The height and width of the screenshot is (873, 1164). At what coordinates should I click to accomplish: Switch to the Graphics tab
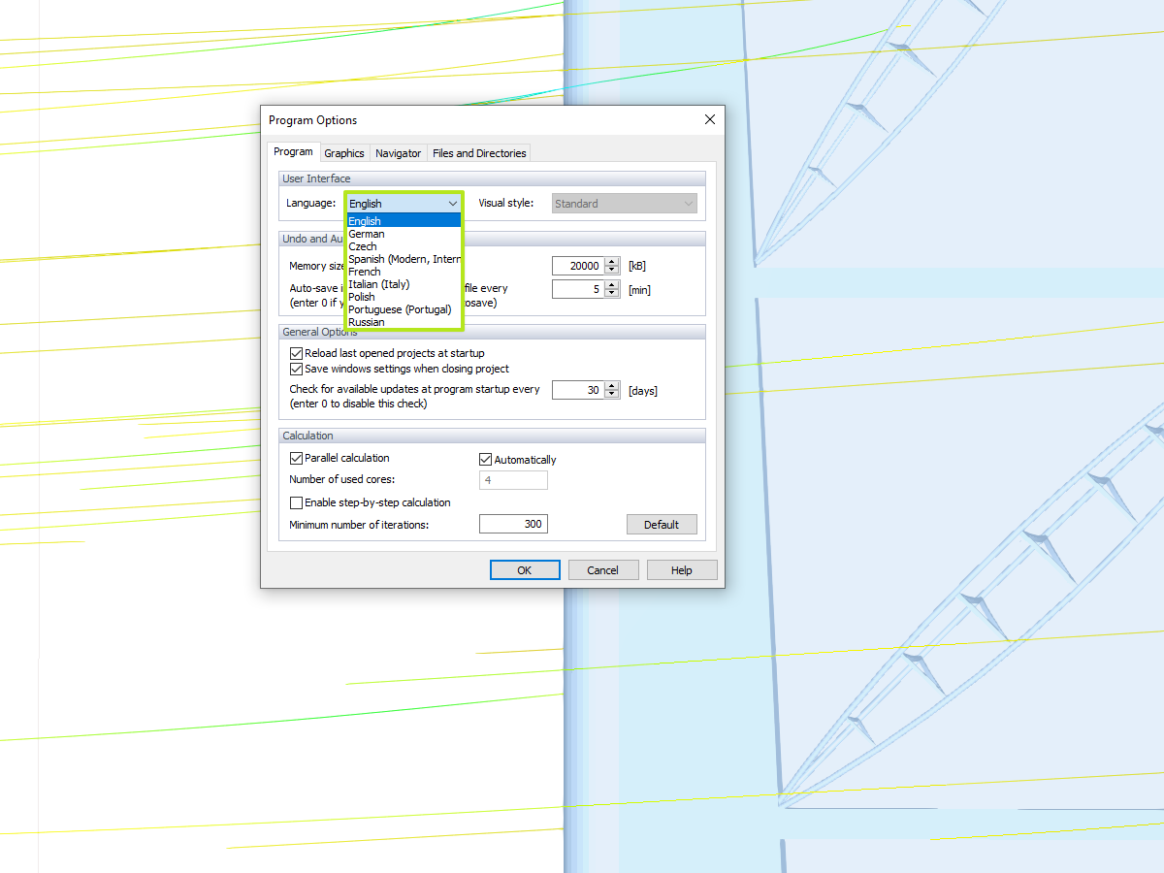pos(344,152)
